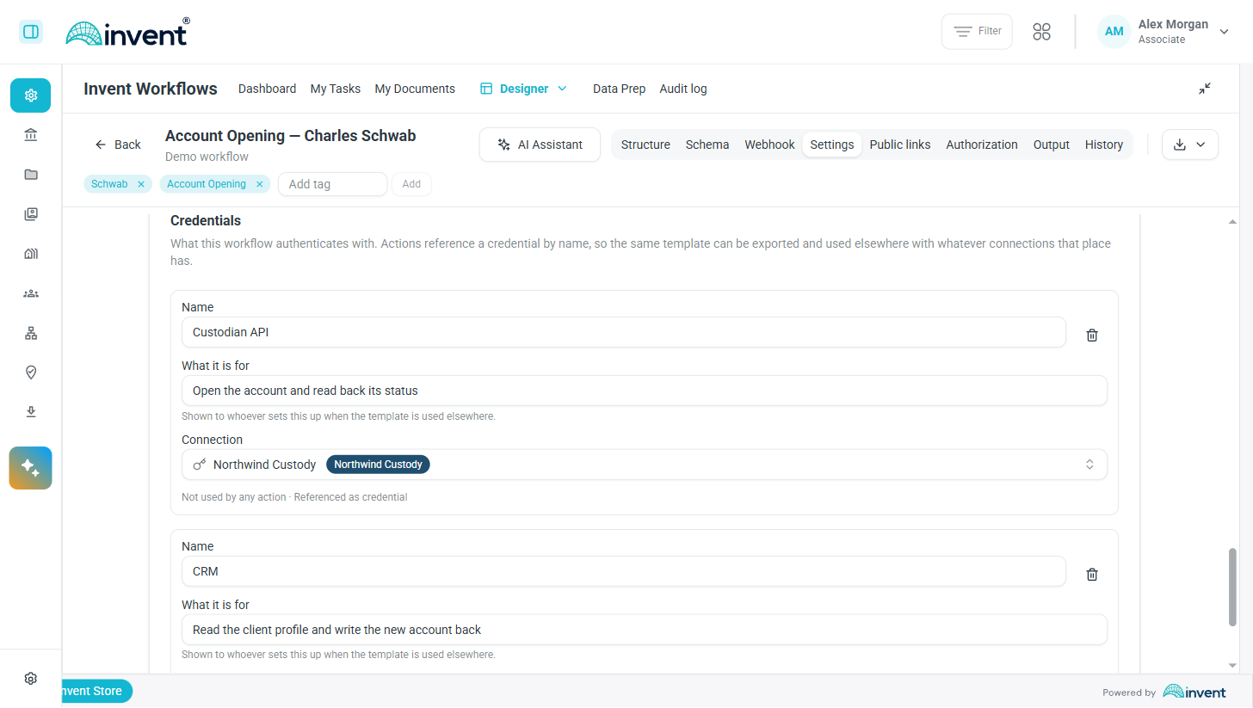Click the AM user avatar
Image resolution: width=1253 pixels, height=708 pixels.
pos(1114,32)
